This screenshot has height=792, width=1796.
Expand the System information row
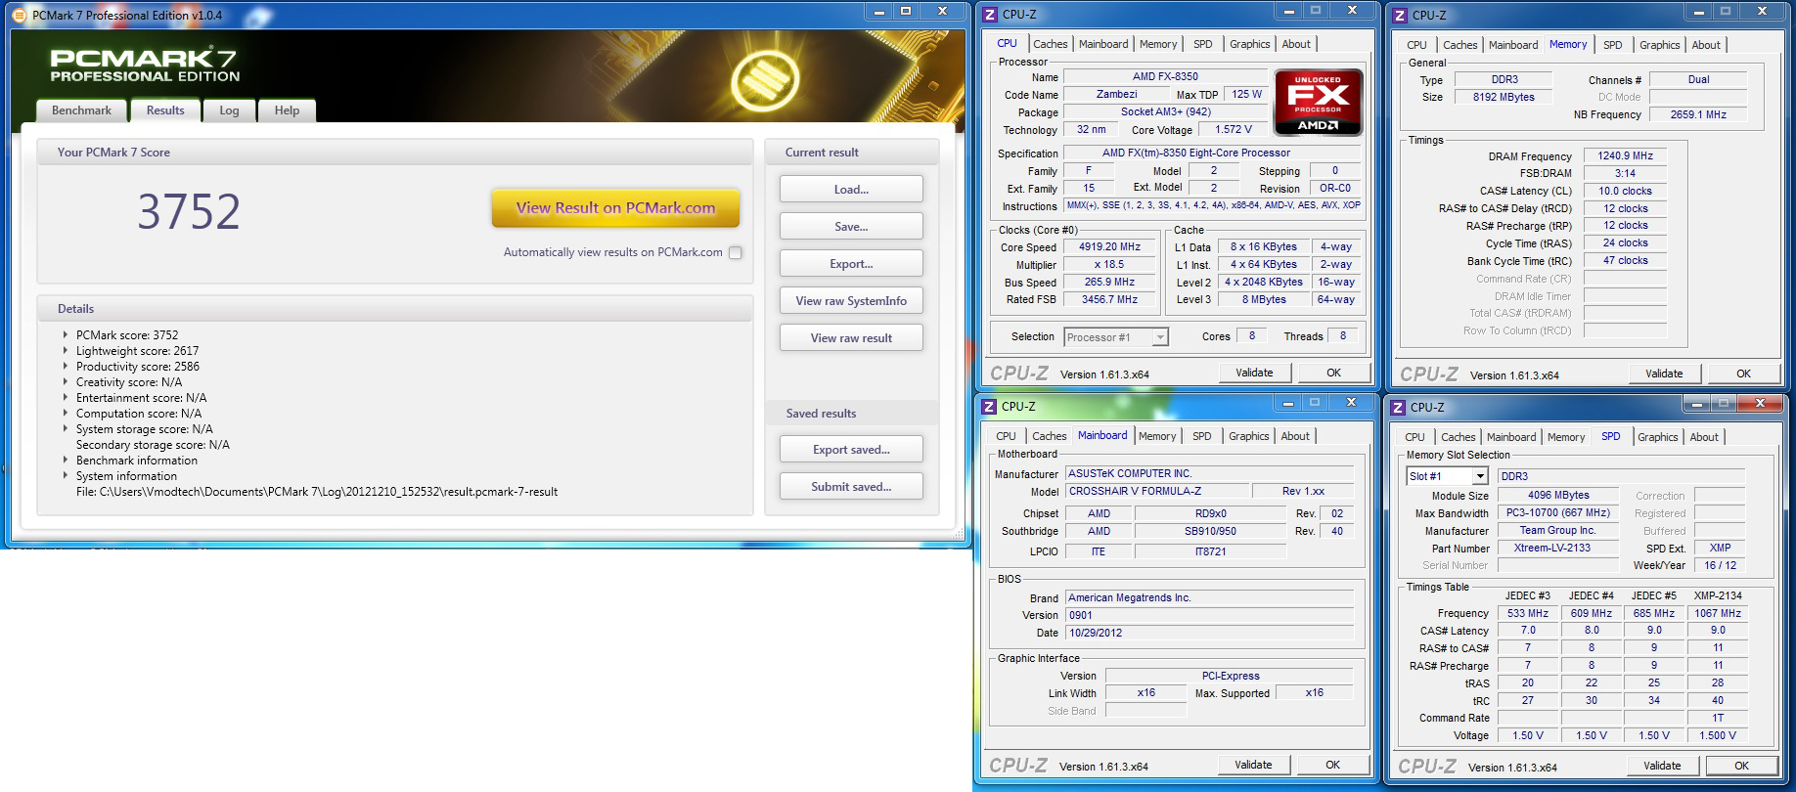[66, 475]
